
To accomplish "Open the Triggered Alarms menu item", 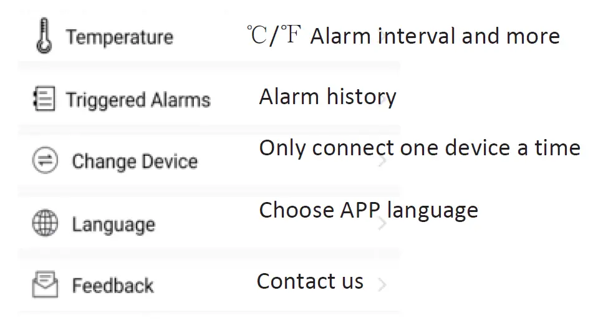I will point(138,100).
